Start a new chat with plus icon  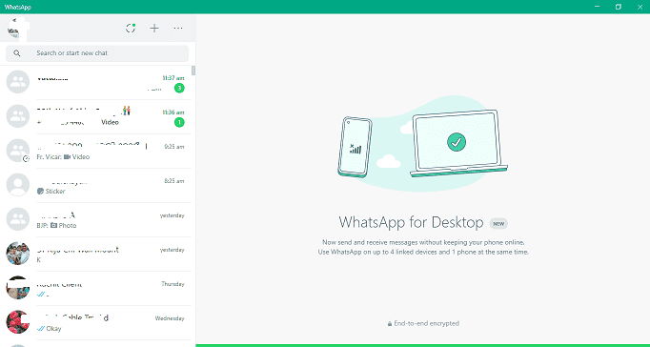click(154, 29)
